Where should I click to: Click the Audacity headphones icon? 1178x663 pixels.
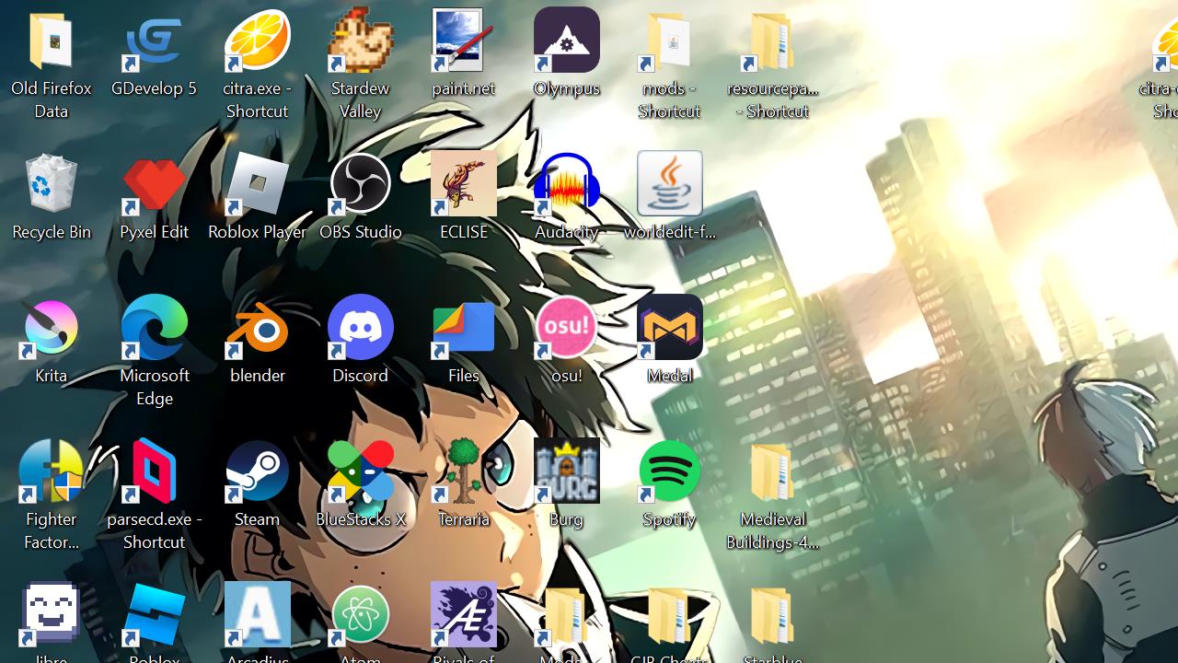[x=567, y=185]
